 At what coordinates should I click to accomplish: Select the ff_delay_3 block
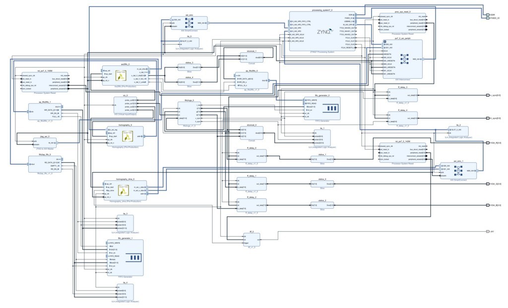point(403,95)
